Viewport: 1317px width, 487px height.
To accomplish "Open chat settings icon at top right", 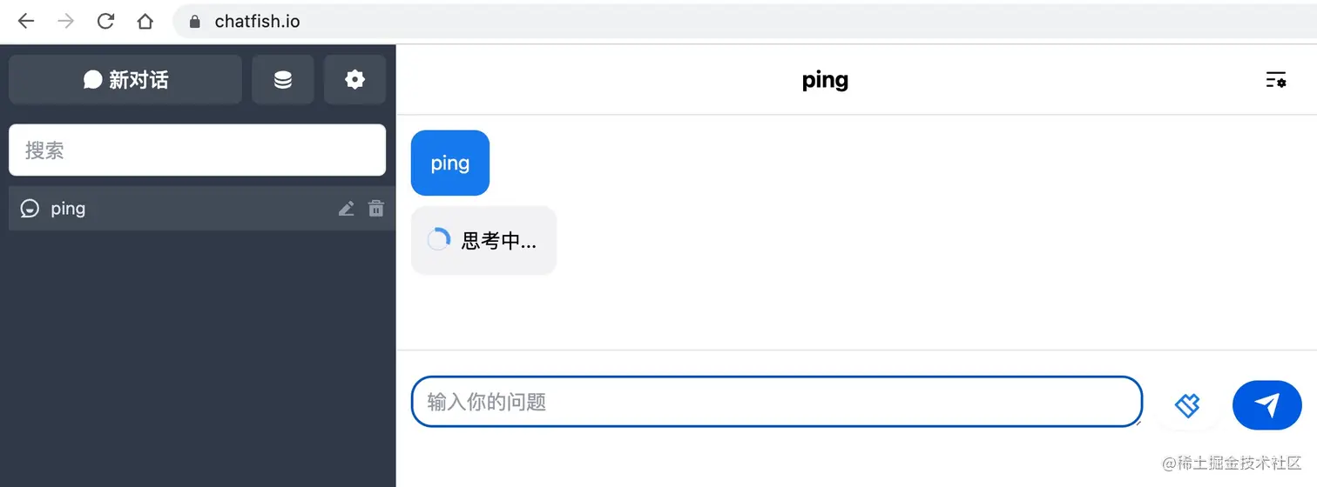I will tap(1275, 80).
